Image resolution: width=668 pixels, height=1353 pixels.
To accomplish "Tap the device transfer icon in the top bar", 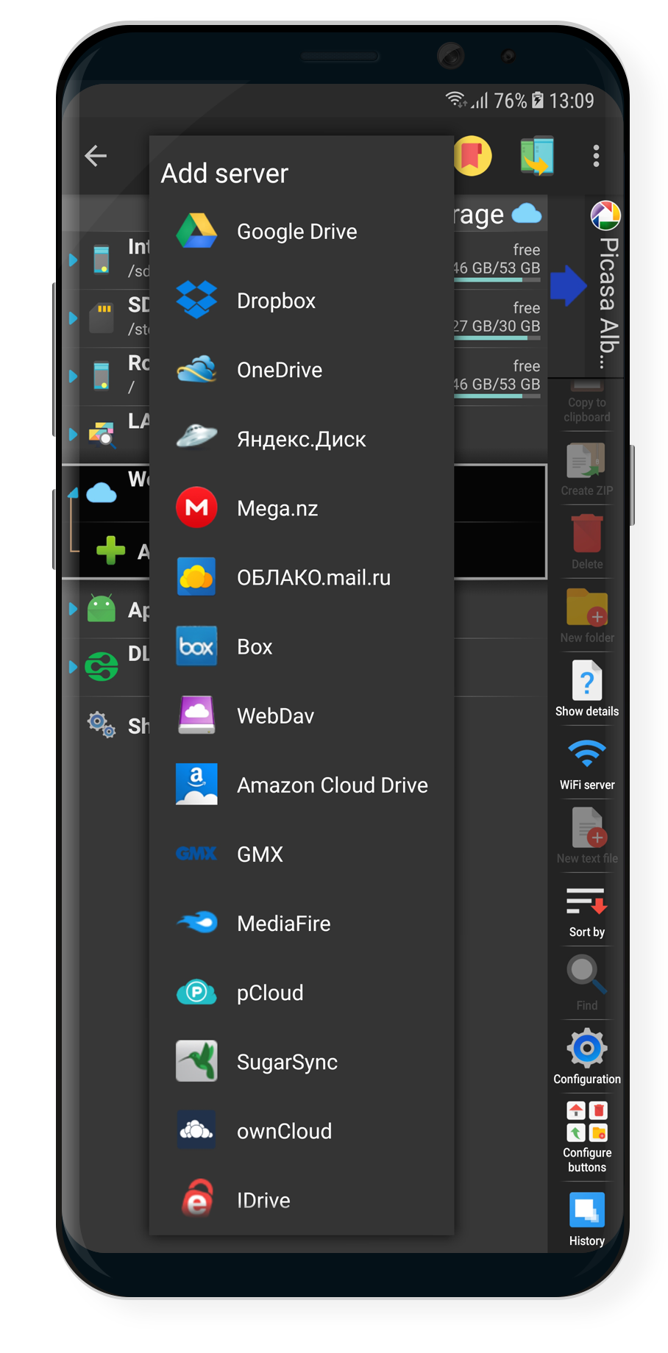I will pos(537,156).
